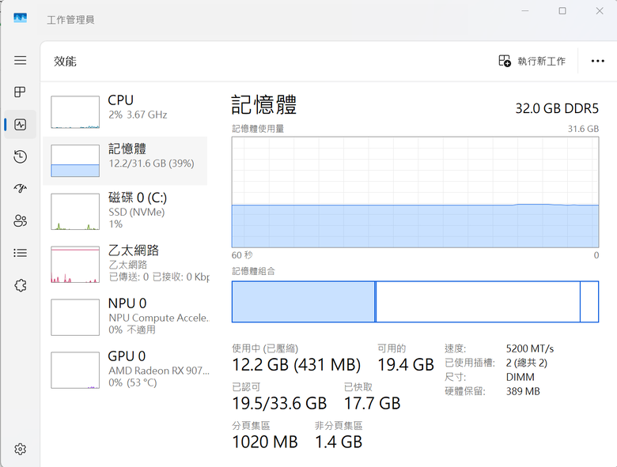The image size is (617, 467).
Task: Select Performance page icon in sidebar
Action: (x=20, y=125)
